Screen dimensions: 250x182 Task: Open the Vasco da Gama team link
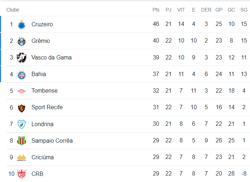[x=51, y=58]
